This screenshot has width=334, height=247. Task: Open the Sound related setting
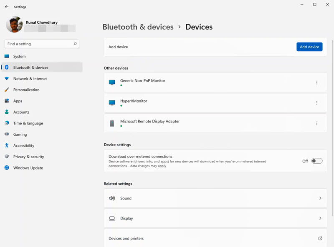click(215, 198)
